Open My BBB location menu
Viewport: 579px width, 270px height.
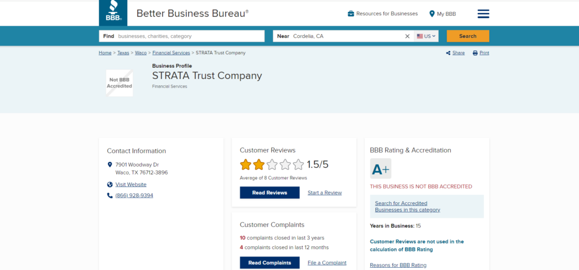pyautogui.click(x=442, y=14)
